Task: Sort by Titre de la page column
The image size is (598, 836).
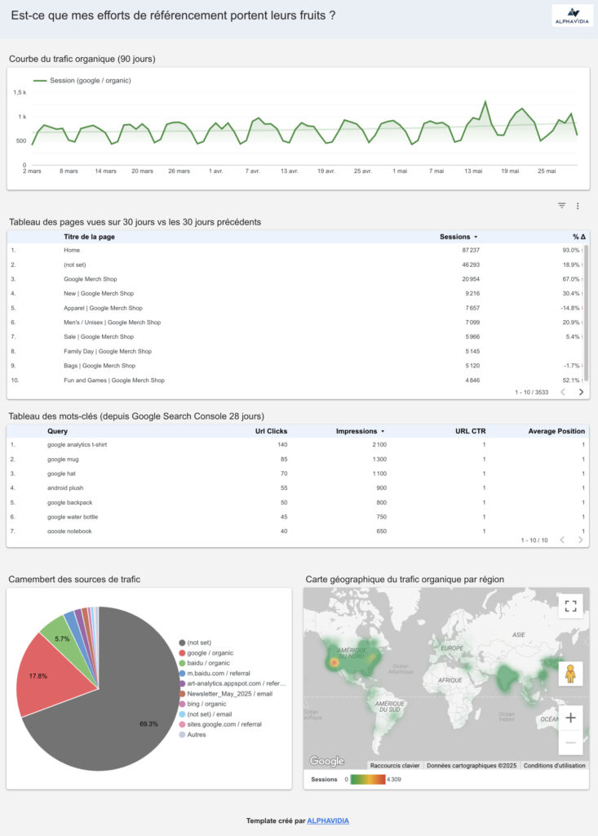Action: [x=89, y=237]
